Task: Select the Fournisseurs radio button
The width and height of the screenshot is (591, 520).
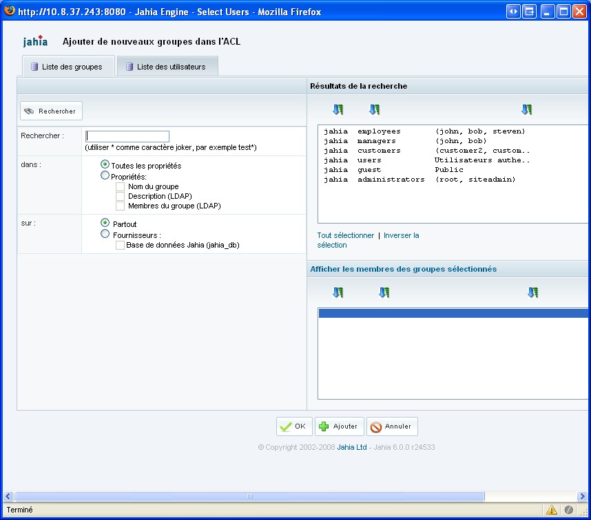Action: [105, 234]
